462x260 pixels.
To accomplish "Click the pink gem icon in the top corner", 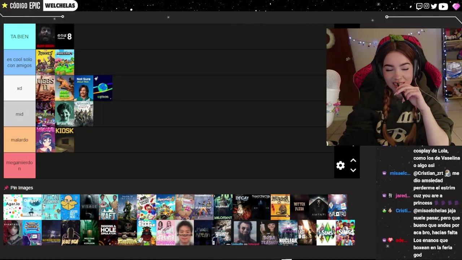I will tap(456, 6).
